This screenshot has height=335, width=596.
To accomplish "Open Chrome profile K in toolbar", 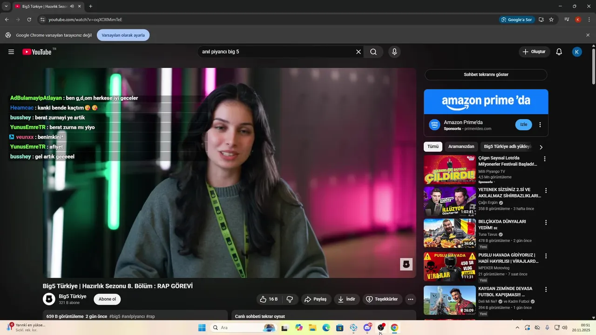I will click(578, 20).
